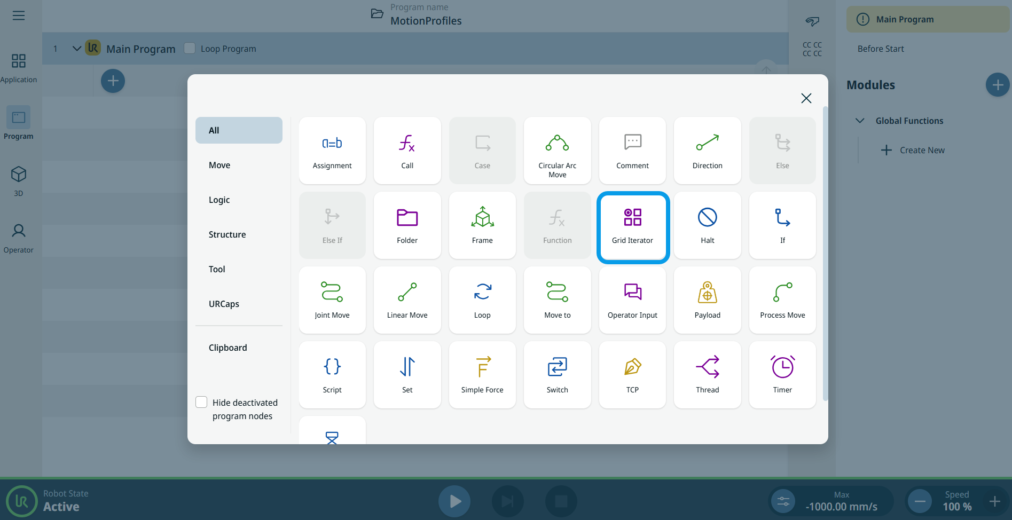Enable Hide deactivated program nodes checkbox

(201, 402)
